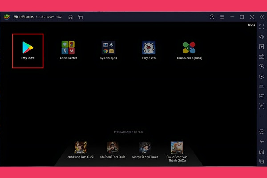This screenshot has height=178, width=267.
Task: Click the install APK icon in sidebar
Action: click(262, 96)
